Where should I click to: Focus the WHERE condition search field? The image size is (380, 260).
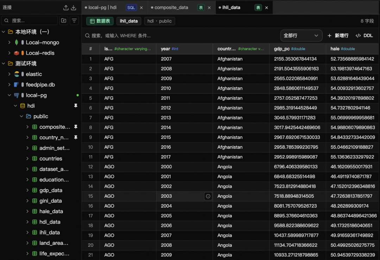click(x=180, y=36)
